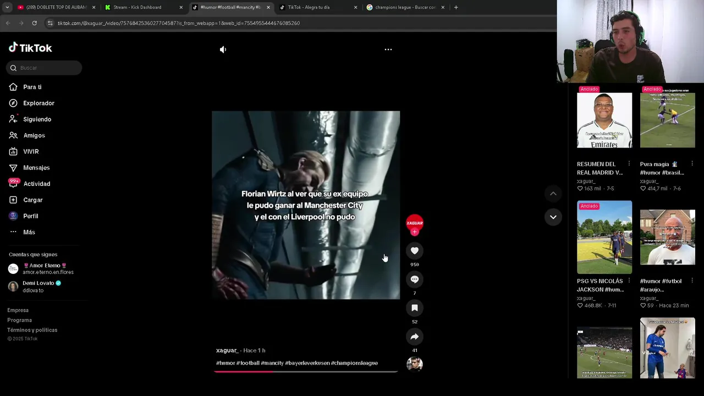Click the xaguar_ username under the video
This screenshot has height=396, width=704.
tap(227, 350)
